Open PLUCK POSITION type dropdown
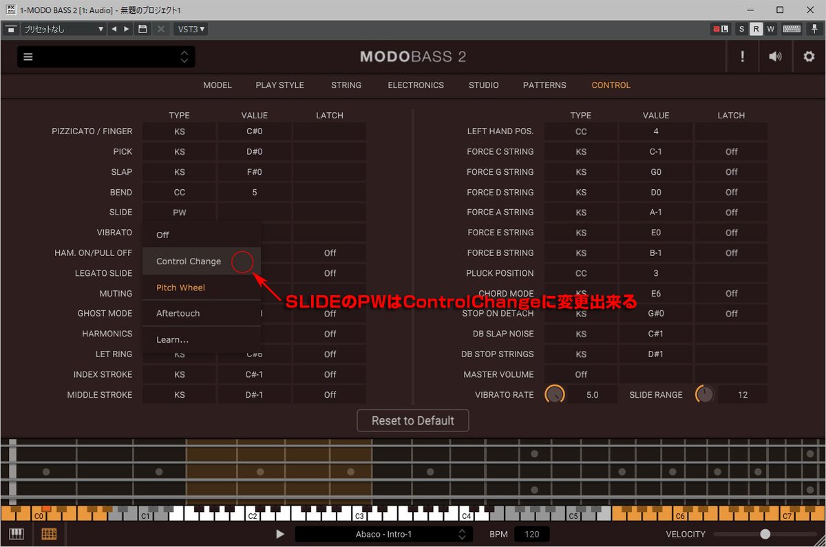826x547 pixels. point(581,273)
